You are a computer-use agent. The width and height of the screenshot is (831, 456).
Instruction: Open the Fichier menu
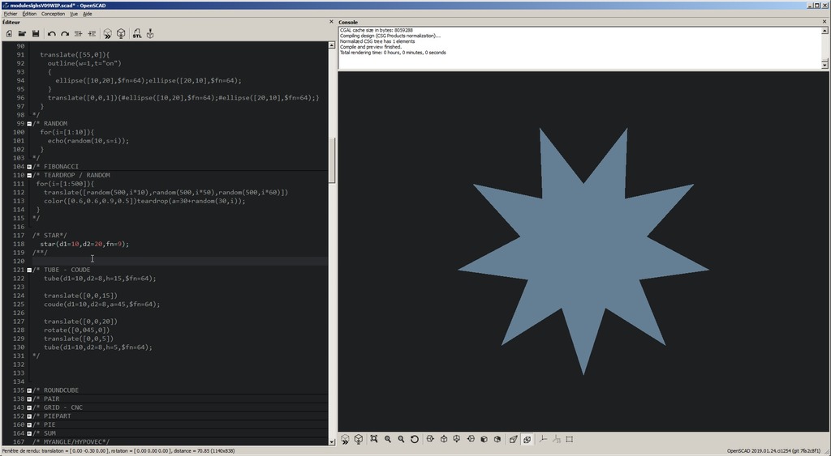11,14
